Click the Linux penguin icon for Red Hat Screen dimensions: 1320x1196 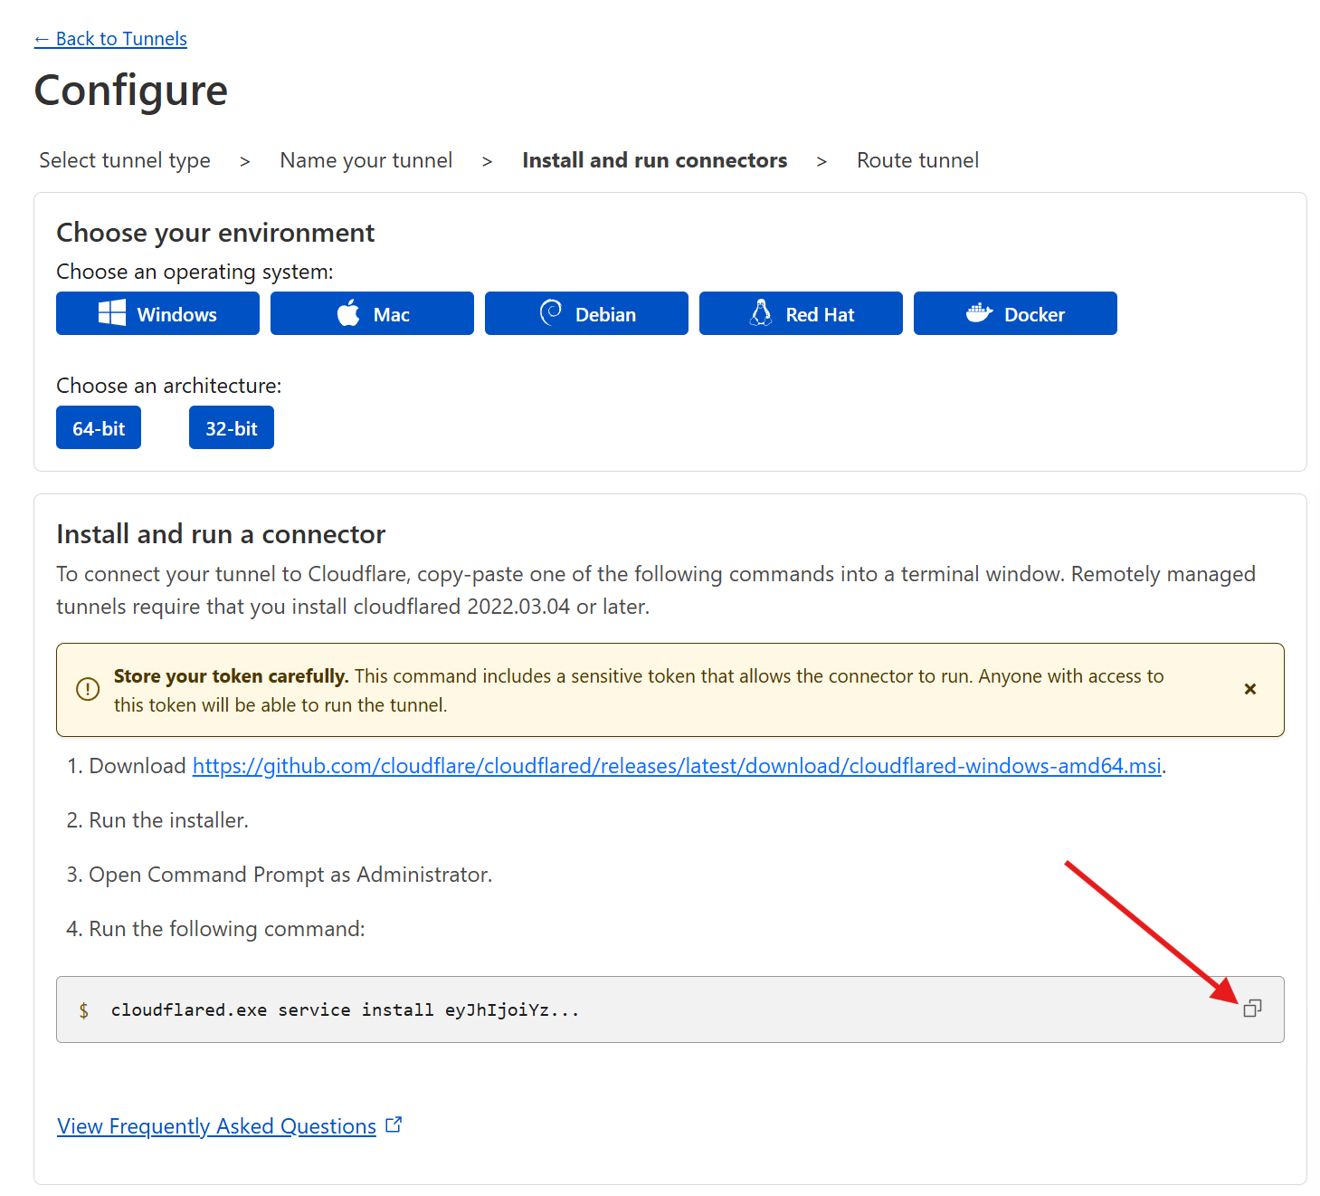762,312
